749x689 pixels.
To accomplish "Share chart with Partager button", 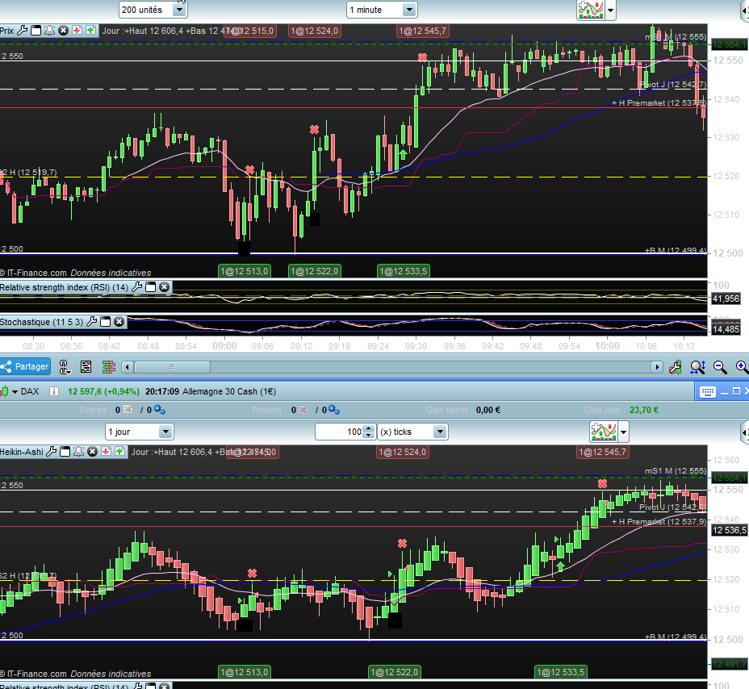I will coord(25,367).
